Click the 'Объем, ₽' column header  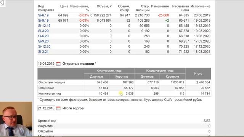click(x=104, y=6)
